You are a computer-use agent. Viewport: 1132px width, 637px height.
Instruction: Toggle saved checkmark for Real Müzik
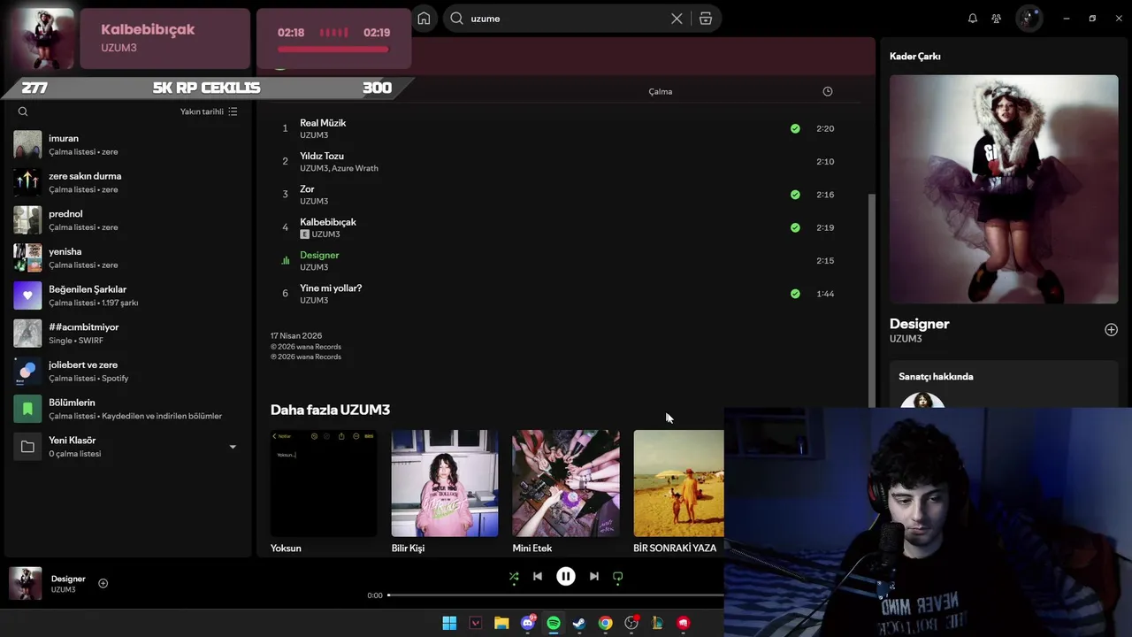[795, 128]
